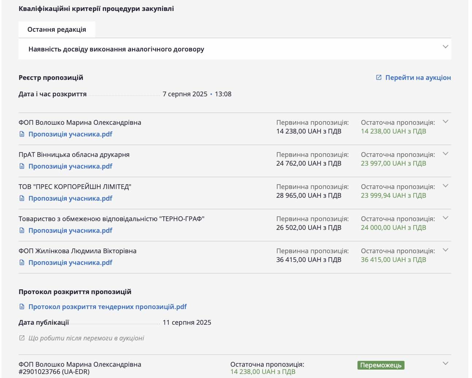Click document icon next to Протокол розкриття тендерних пропозицій
This screenshot has height=378, width=472.
click(x=22, y=307)
